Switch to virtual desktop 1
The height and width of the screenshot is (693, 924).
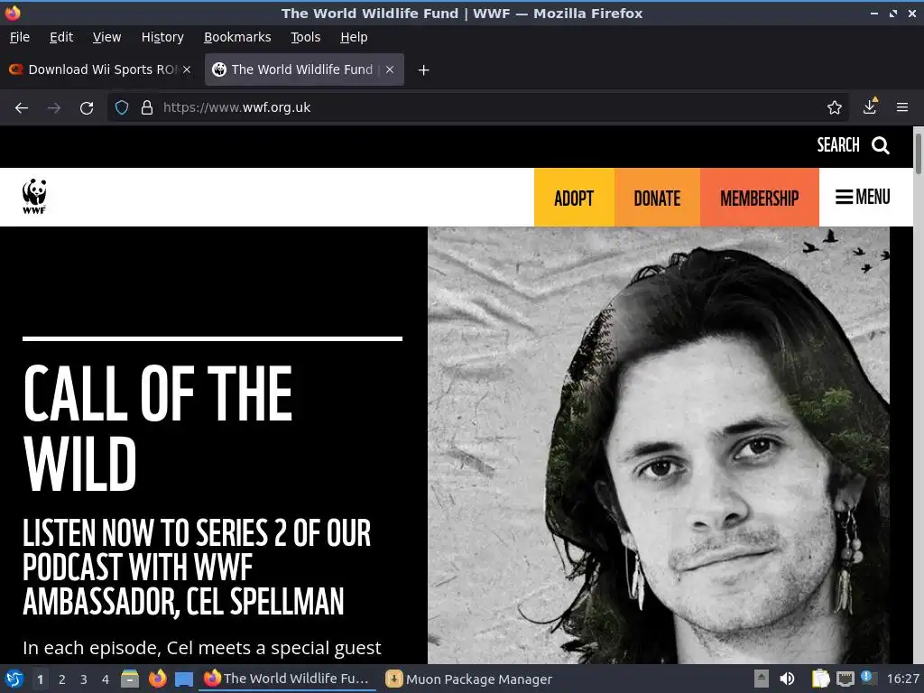click(40, 679)
